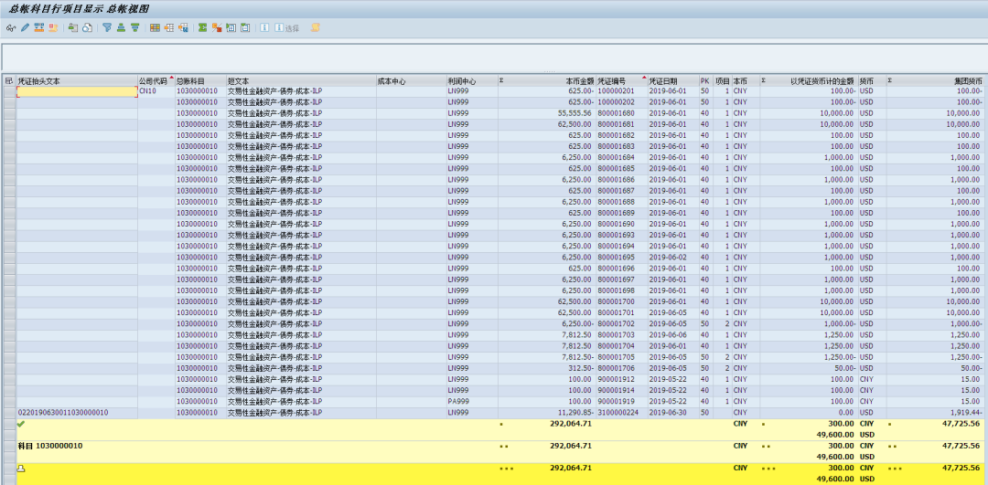Click the mass change icon in toolbar
988x485 pixels.
(73, 27)
